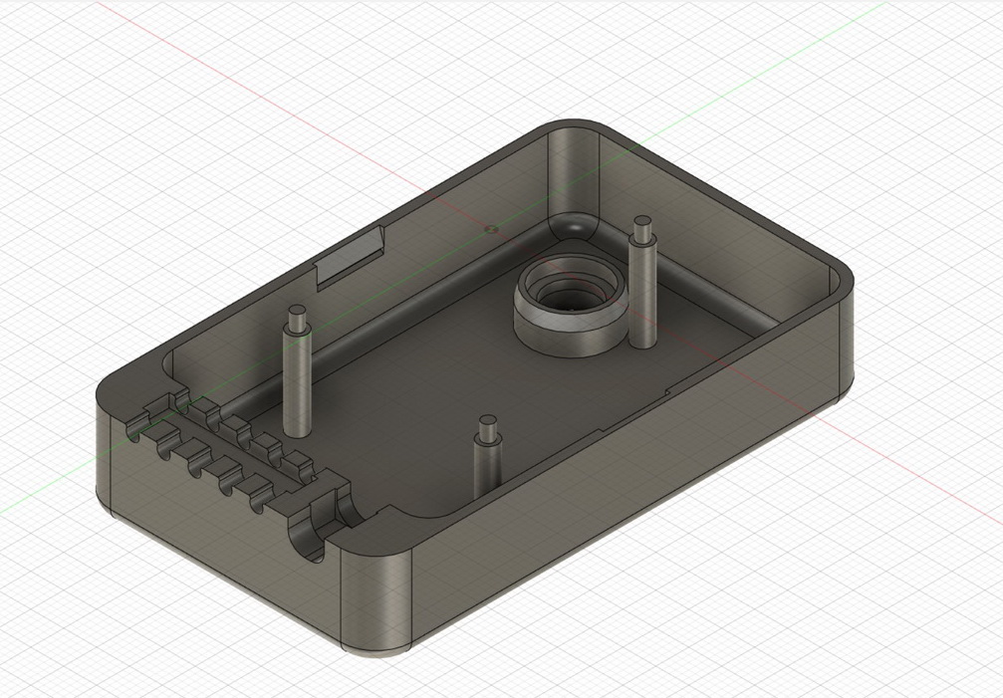Pick the short standoff post near the front wall
Viewport: 1003px width, 698px height.
[x=487, y=456]
